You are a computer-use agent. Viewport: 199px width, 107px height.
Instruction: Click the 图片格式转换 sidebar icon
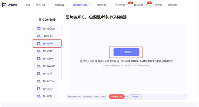click(x=39, y=28)
